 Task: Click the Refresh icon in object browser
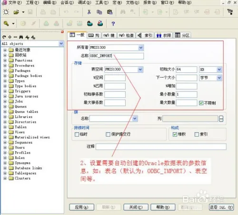click(4, 37)
